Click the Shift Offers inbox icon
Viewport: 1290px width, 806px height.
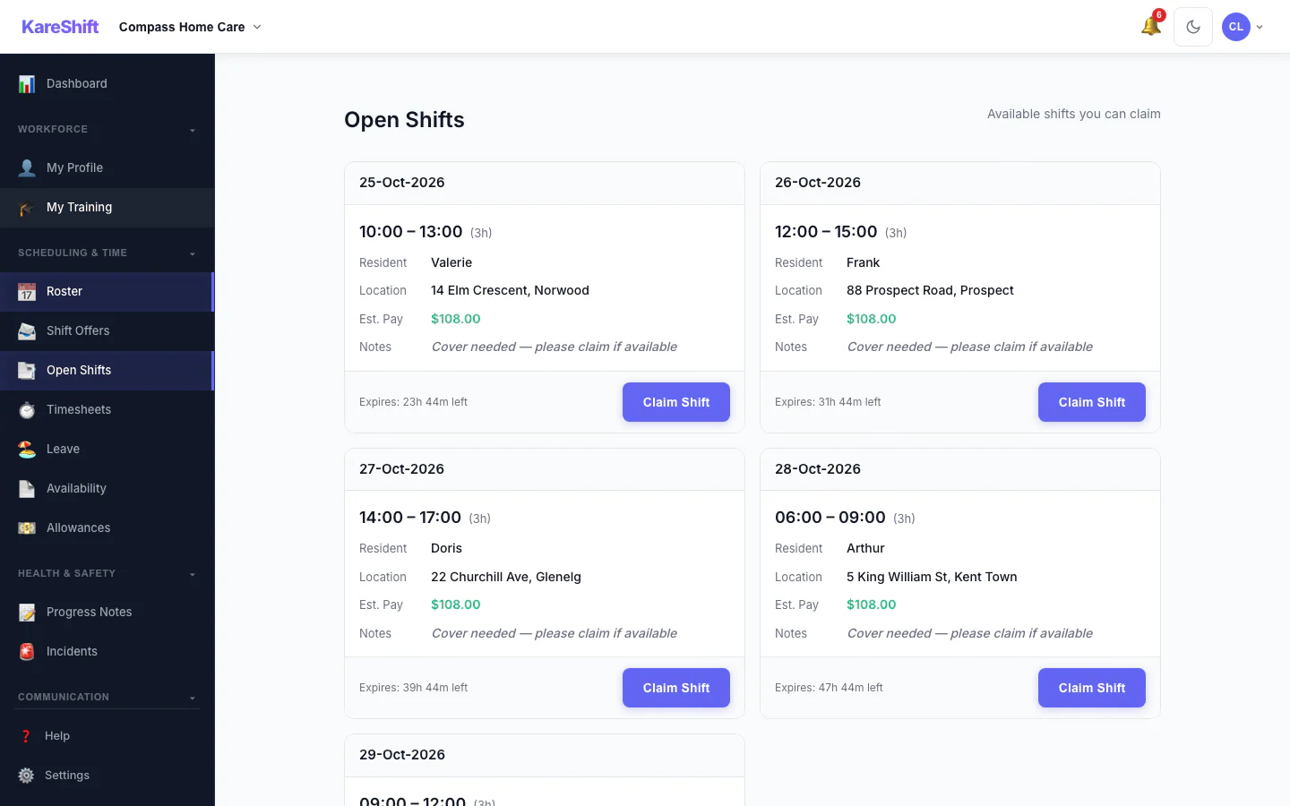(x=27, y=330)
